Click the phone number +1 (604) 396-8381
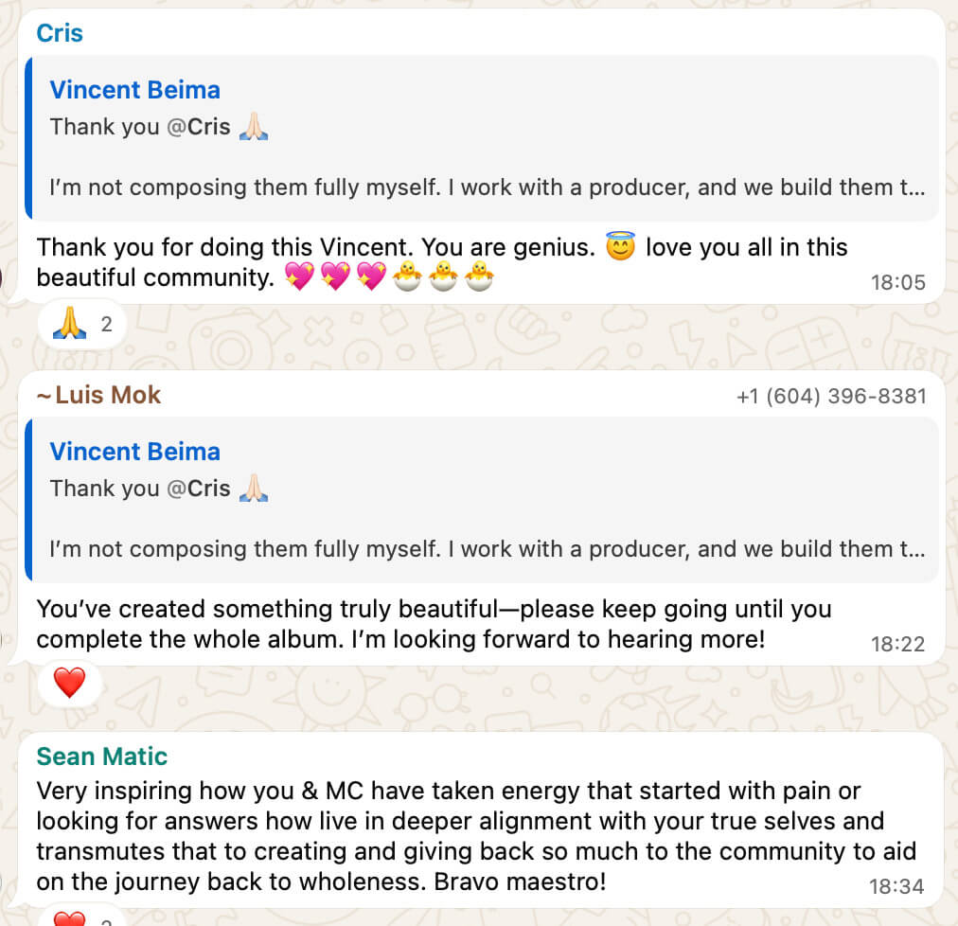The width and height of the screenshot is (958, 926). [830, 396]
